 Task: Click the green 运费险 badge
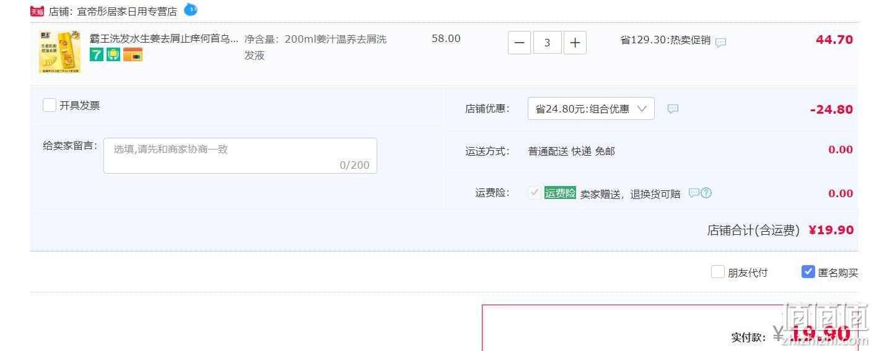pos(560,193)
